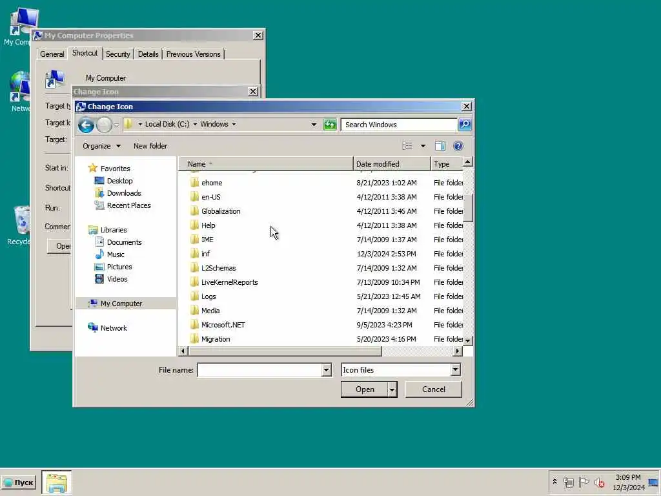This screenshot has width=661, height=496.
Task: Open the Icon files type dropdown
Action: click(x=455, y=370)
